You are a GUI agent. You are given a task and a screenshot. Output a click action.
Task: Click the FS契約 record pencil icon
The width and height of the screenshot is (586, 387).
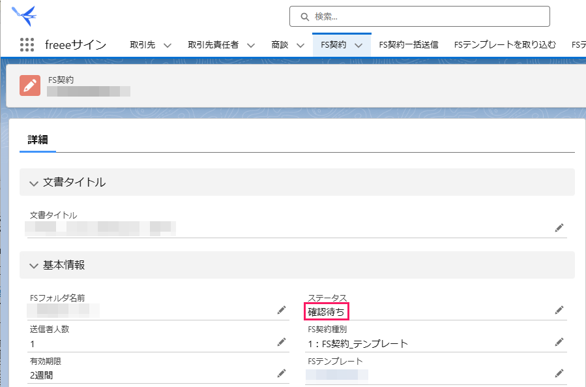[x=30, y=85]
